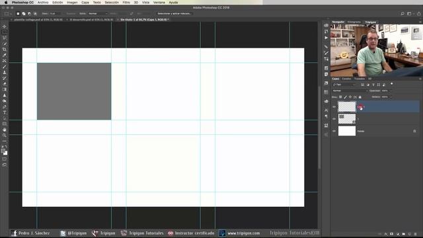Select the Quick Selection tool
Viewport: 423px width, 238px height.
click(x=5, y=44)
